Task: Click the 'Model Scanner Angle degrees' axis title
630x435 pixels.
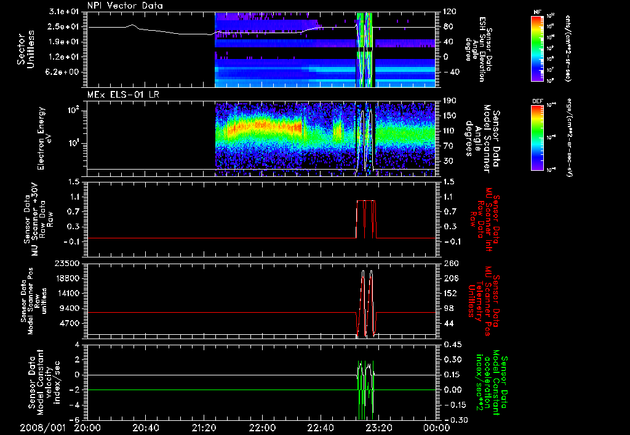Action: click(x=482, y=139)
